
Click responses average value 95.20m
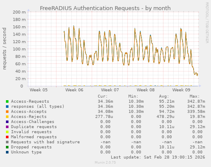click(x=166, y=107)
